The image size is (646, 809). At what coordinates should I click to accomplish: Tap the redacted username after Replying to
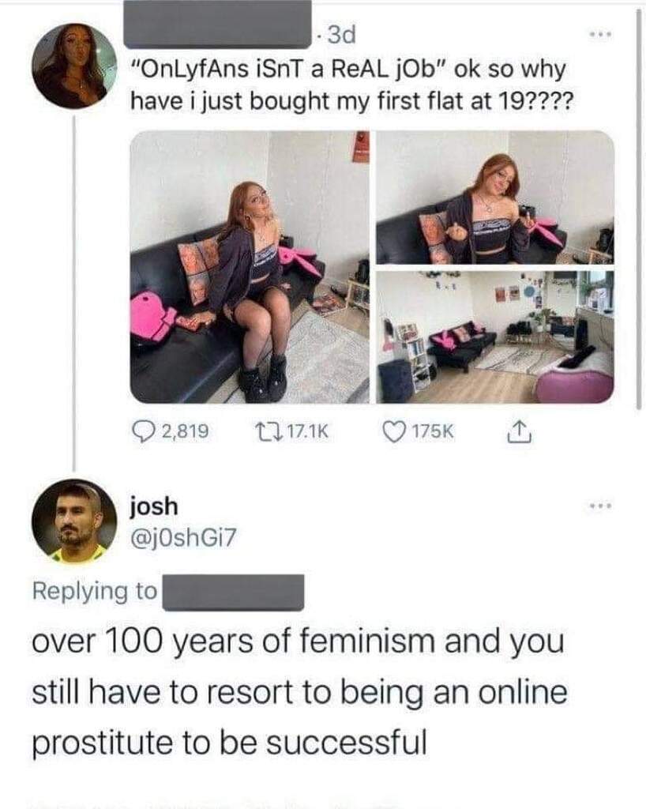(x=234, y=593)
